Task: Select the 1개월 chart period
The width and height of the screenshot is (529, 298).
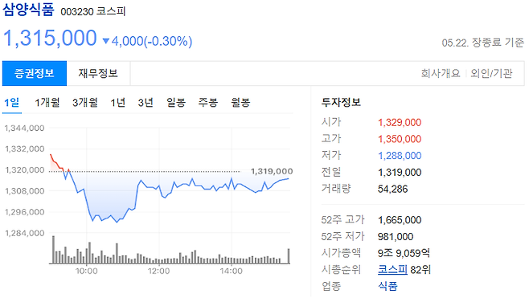Action: pyautogui.click(x=47, y=103)
